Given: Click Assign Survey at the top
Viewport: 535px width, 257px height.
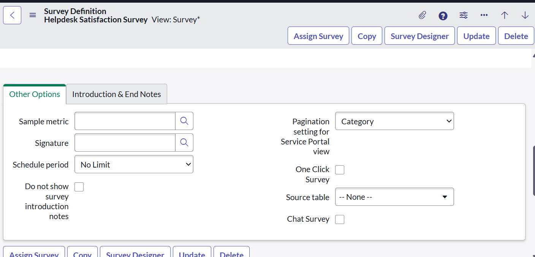Looking at the screenshot, I should tap(318, 36).
